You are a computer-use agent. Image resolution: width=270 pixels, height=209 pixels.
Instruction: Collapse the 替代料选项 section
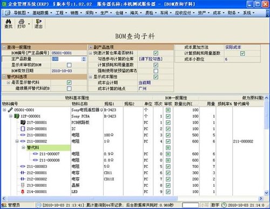pos(4,77)
